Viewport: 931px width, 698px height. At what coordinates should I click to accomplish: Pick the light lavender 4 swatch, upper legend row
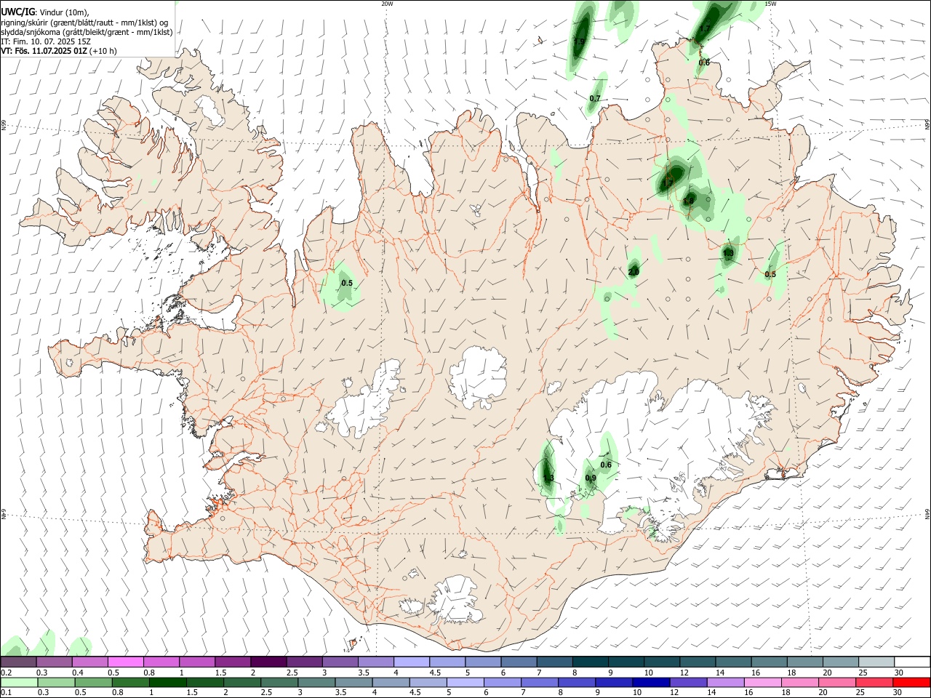[411, 662]
